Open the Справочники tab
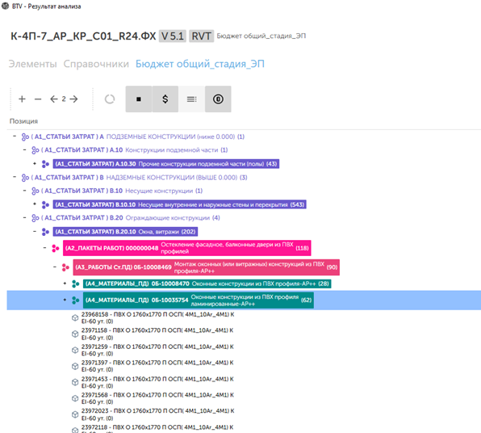The image size is (481, 433). point(96,64)
